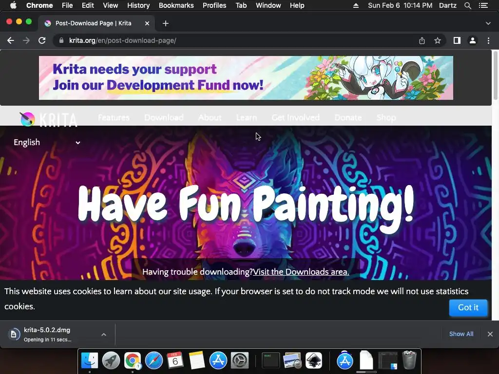Open the History menu
The height and width of the screenshot is (374, 499).
coord(138,5)
